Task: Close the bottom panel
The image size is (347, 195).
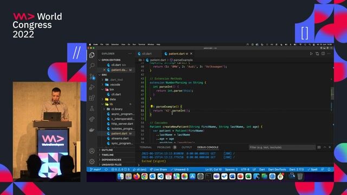Action: pyautogui.click(x=330, y=147)
